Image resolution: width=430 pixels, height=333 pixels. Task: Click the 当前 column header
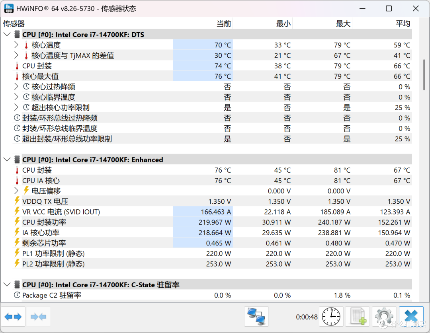click(x=203, y=23)
